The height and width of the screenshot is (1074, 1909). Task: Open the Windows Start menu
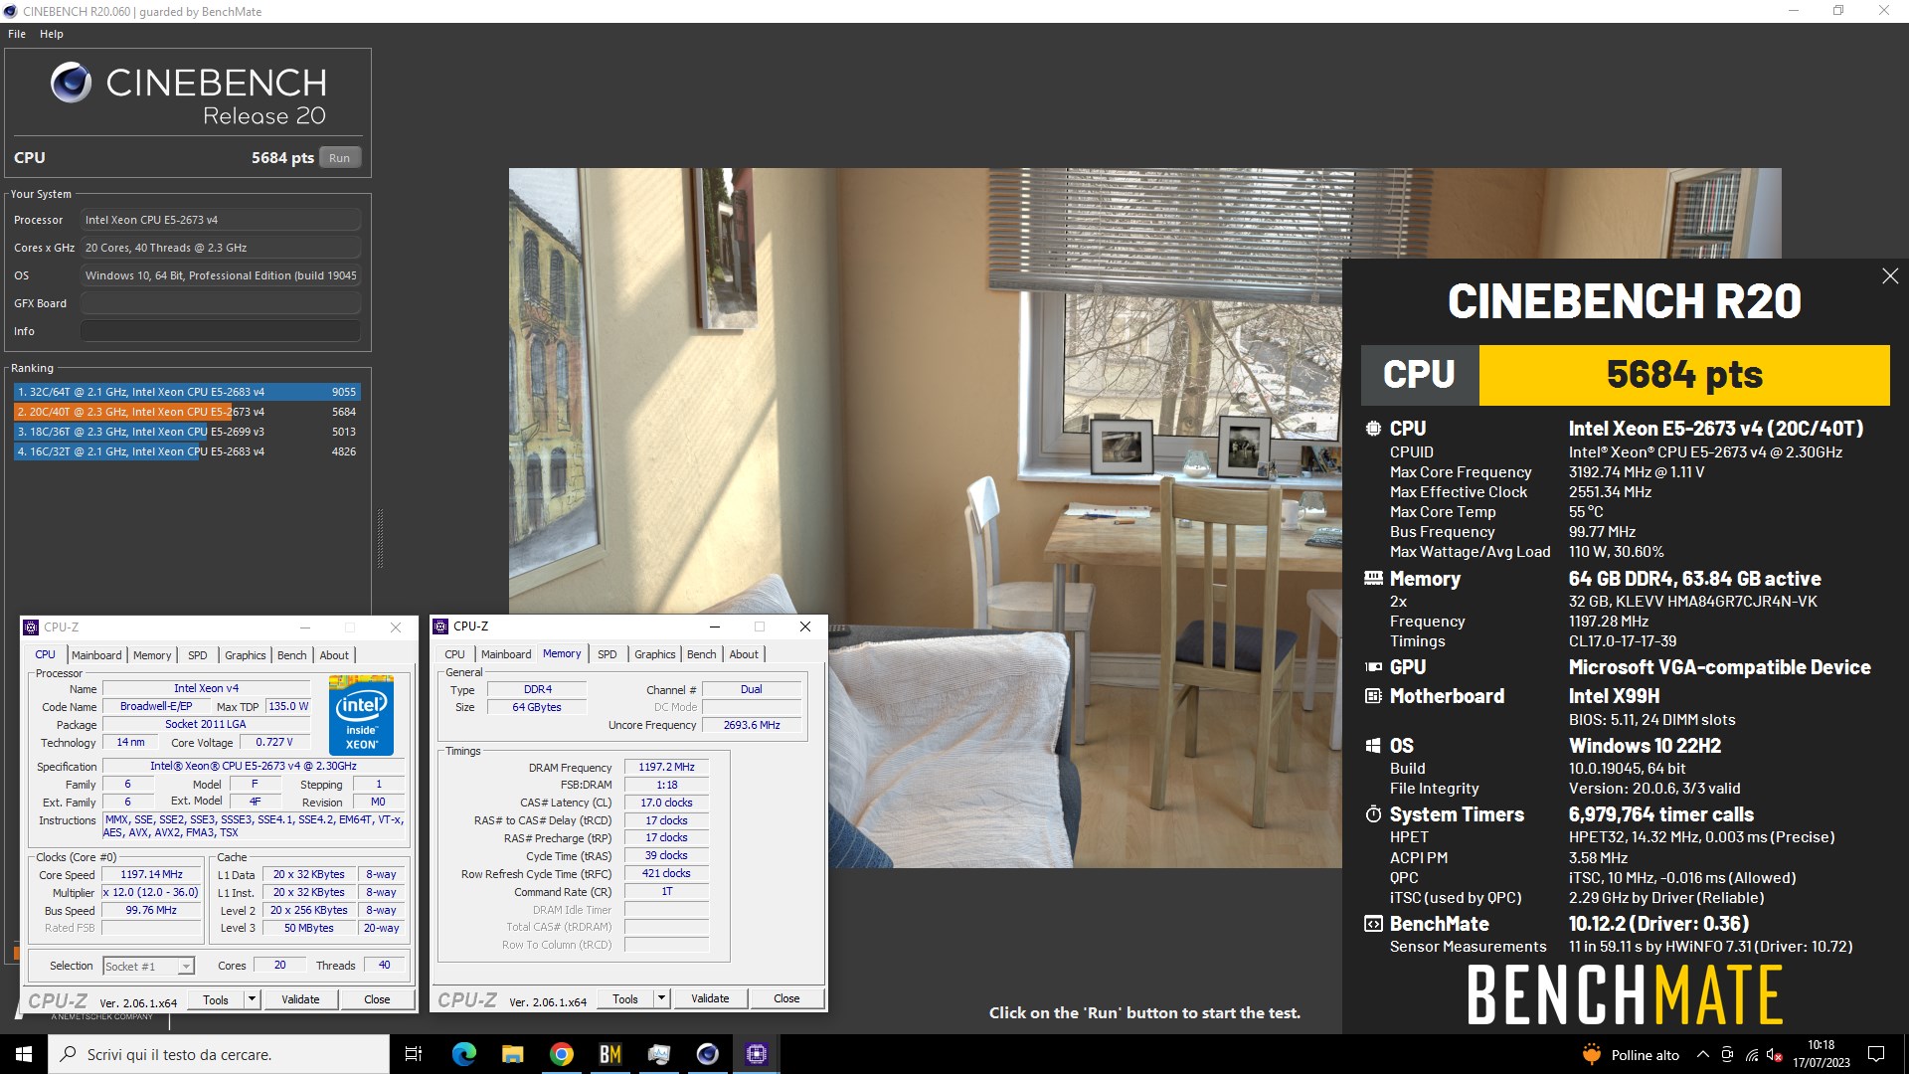pos(24,1054)
